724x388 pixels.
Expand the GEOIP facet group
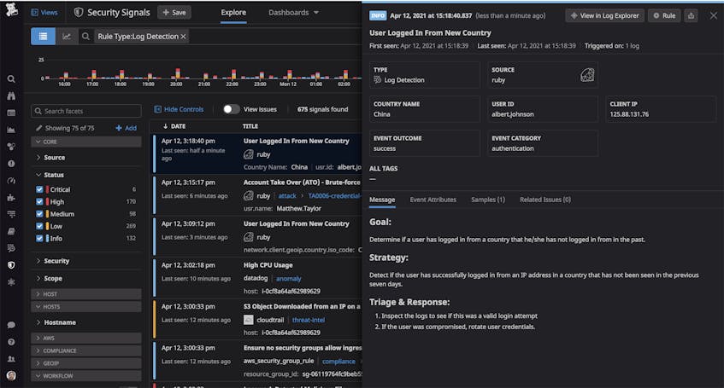85,363
